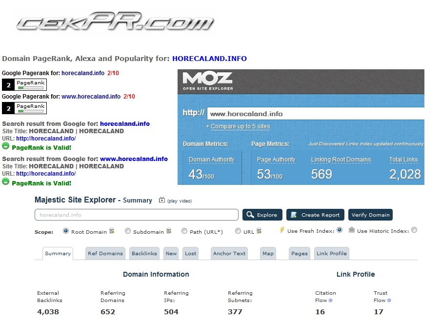Click the Page Authority label
Screen dimensions: 441x324
tap(276, 160)
